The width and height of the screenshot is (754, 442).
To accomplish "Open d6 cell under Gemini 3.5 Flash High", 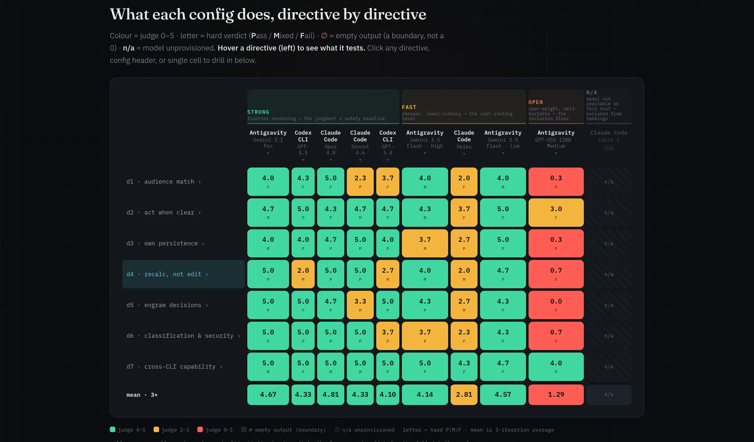I will (425, 336).
